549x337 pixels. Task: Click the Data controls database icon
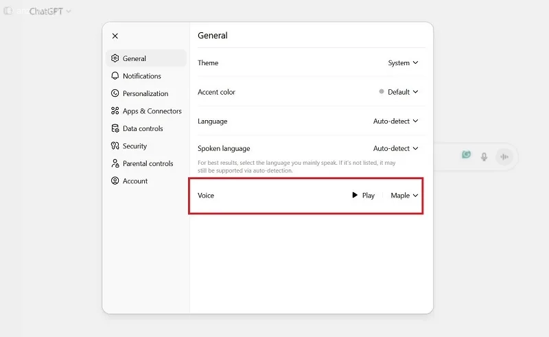115,128
